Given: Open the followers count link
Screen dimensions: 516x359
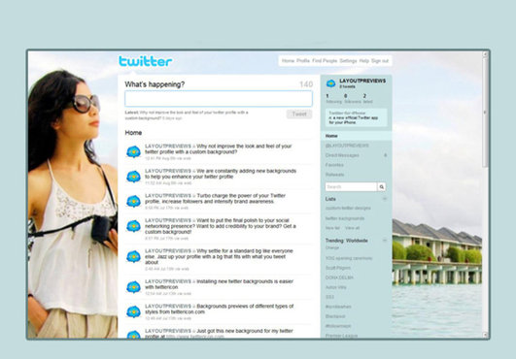Looking at the screenshot, I should pyautogui.click(x=352, y=99).
